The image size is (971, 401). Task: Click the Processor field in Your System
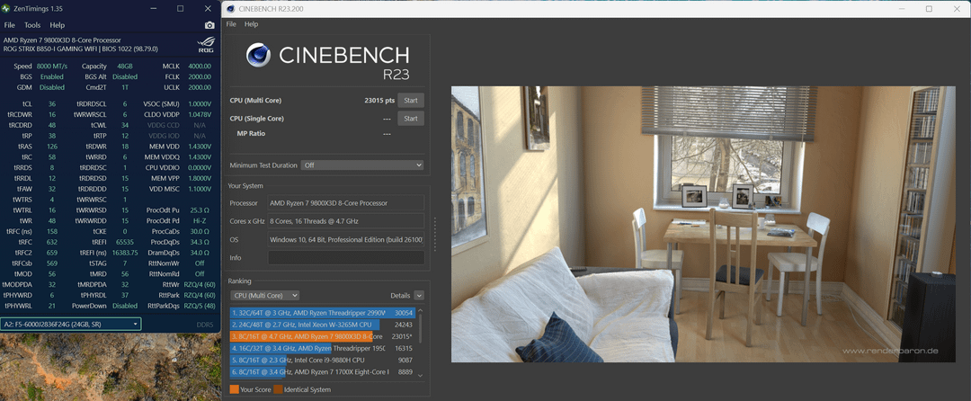pyautogui.click(x=346, y=203)
